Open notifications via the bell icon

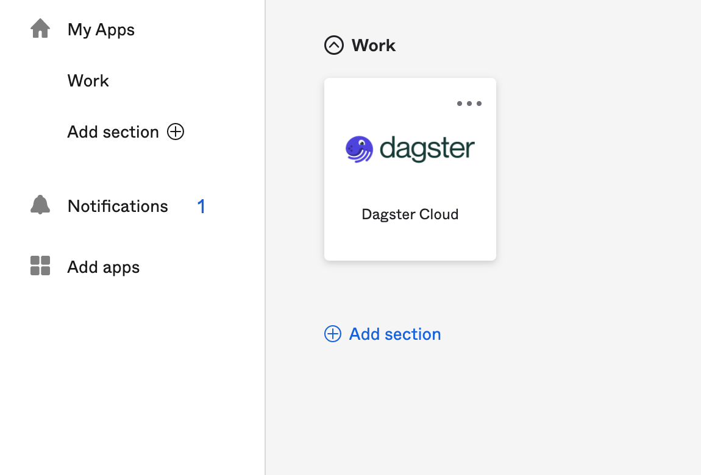click(x=40, y=205)
